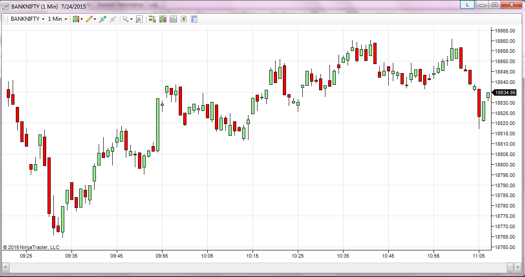Open dropdown arrow beside candlestick style icon
The image size is (525, 277).
tap(82, 19)
